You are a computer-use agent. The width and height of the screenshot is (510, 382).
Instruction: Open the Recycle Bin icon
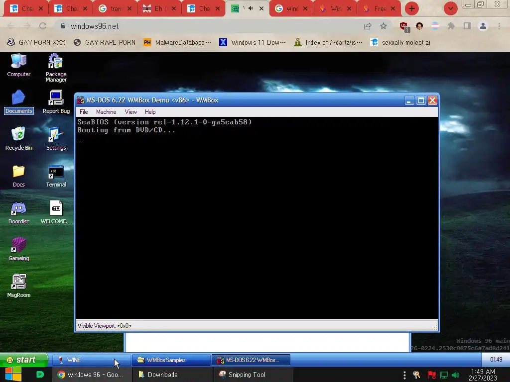pyautogui.click(x=18, y=139)
